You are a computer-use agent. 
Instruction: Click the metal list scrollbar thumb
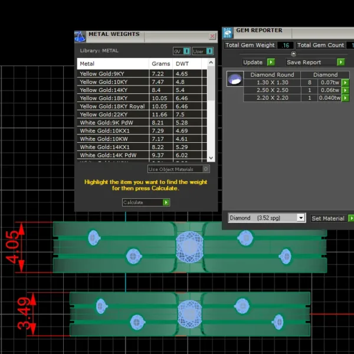pyautogui.click(x=211, y=84)
